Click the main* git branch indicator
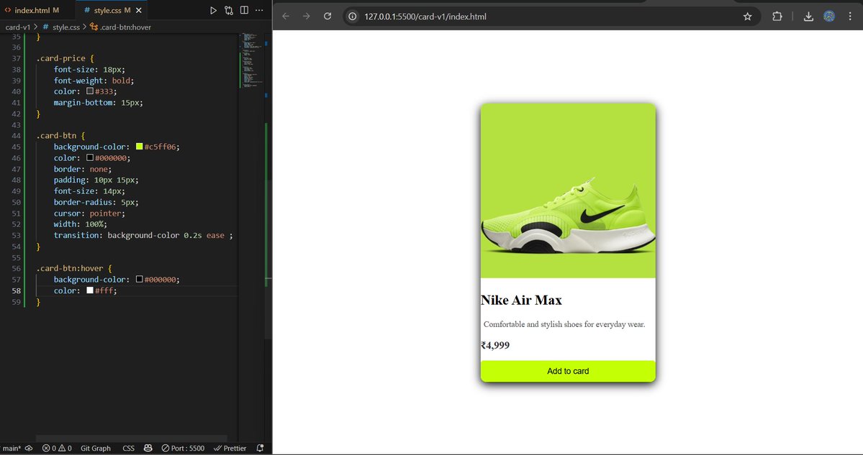 [x=12, y=449]
